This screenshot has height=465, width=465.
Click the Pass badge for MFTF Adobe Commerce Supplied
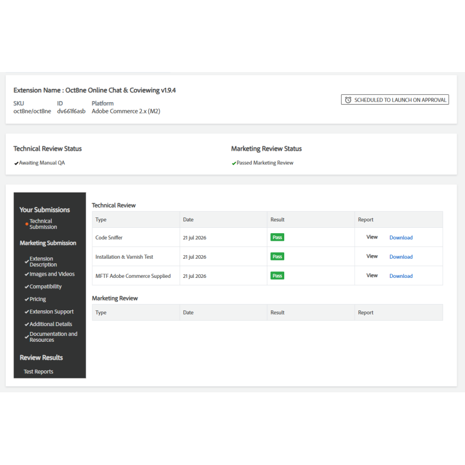click(x=277, y=276)
